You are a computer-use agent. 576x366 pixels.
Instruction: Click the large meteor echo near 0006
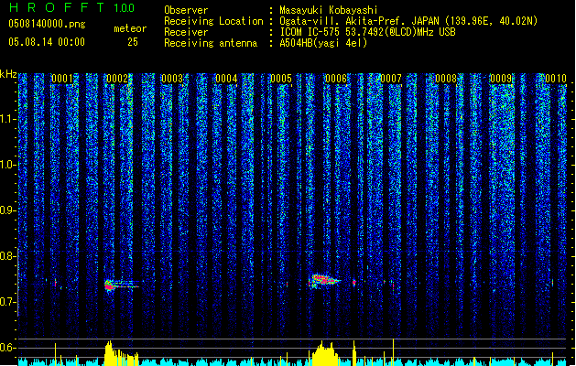[x=324, y=280]
